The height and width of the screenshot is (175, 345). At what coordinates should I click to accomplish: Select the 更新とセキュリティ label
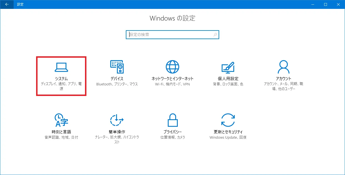pyautogui.click(x=228, y=132)
